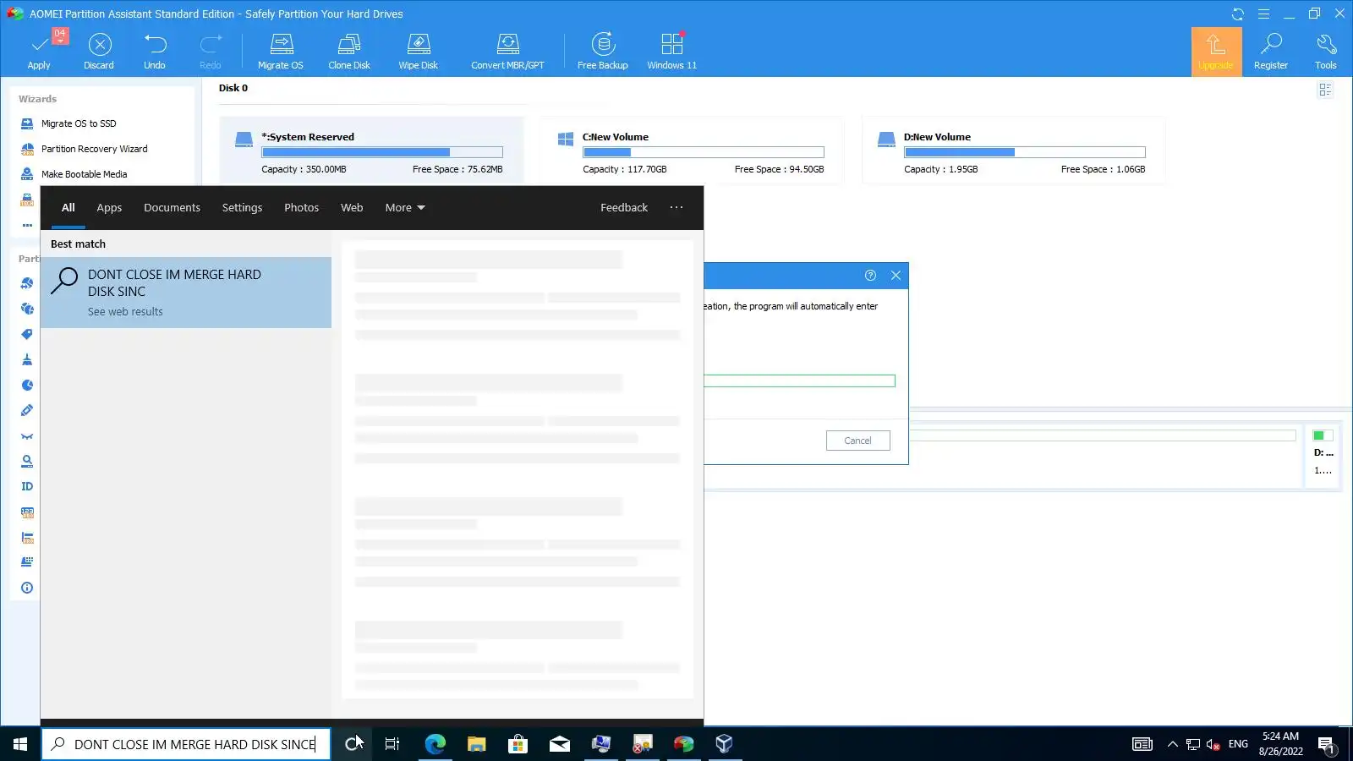Open Task View on the taskbar

(x=392, y=744)
